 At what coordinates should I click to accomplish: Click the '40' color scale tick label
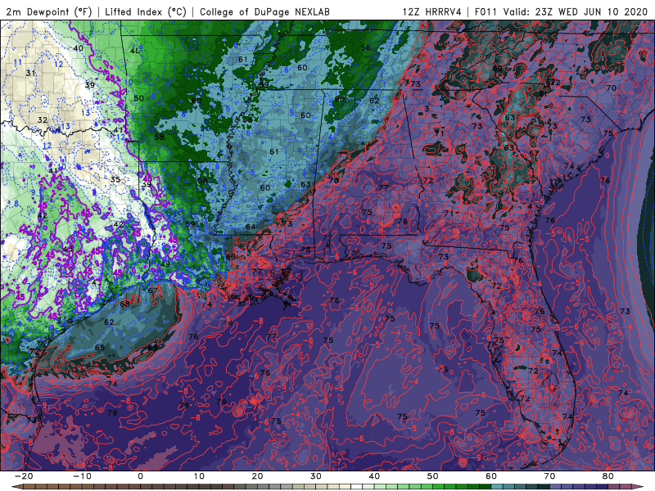click(x=375, y=476)
